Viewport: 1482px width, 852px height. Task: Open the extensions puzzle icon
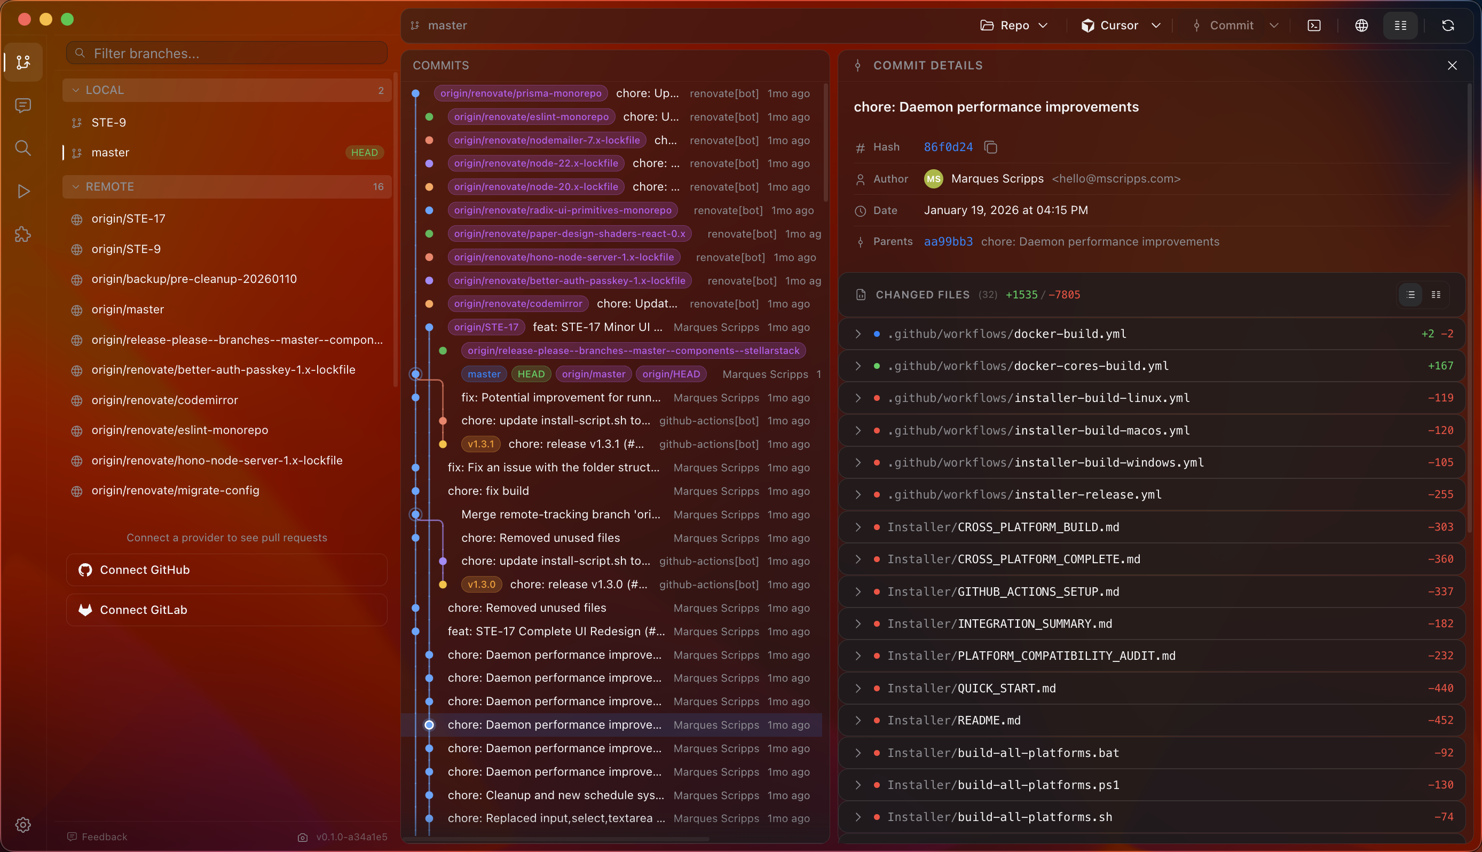pos(23,235)
